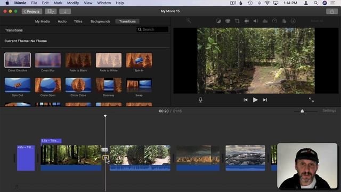Open color balance adjustment tool
Image resolution: width=341 pixels, height=192 pixels.
[218, 21]
